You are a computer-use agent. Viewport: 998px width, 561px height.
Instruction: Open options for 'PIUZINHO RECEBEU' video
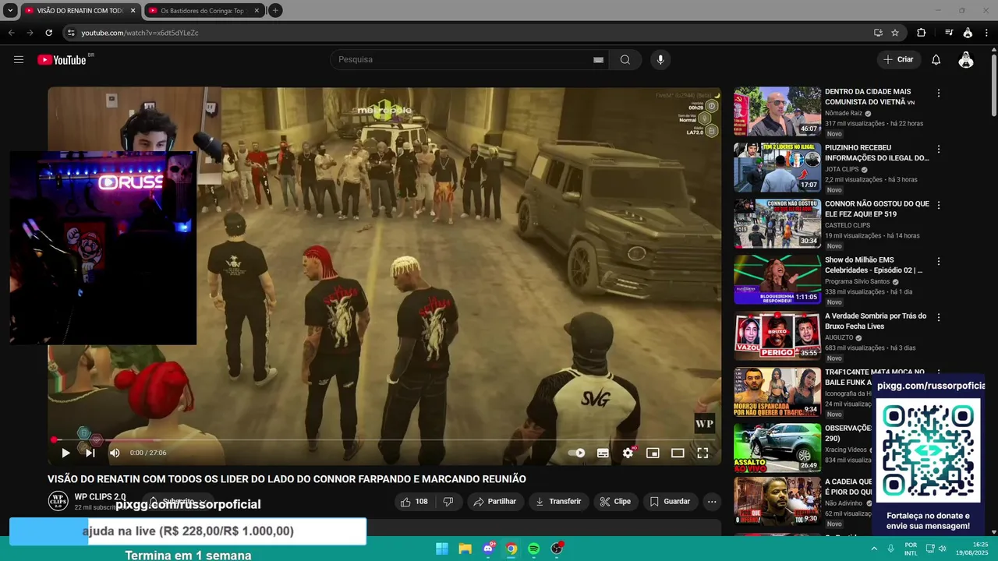[939, 149]
